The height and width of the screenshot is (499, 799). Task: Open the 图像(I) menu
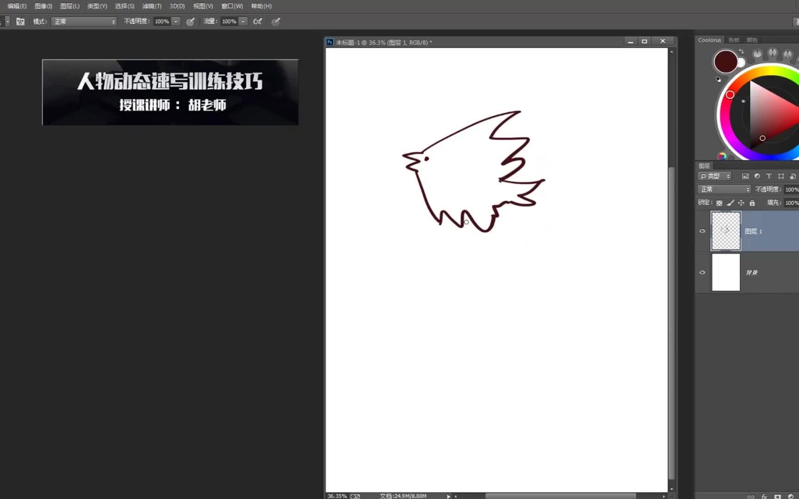[43, 6]
